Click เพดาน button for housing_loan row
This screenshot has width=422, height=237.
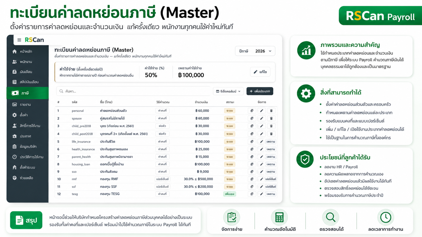[271, 164]
